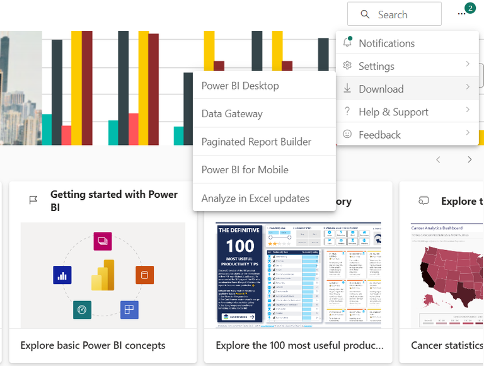Image resolution: width=484 pixels, height=366 pixels.
Task: Click the Settings gear icon
Action: 347,66
